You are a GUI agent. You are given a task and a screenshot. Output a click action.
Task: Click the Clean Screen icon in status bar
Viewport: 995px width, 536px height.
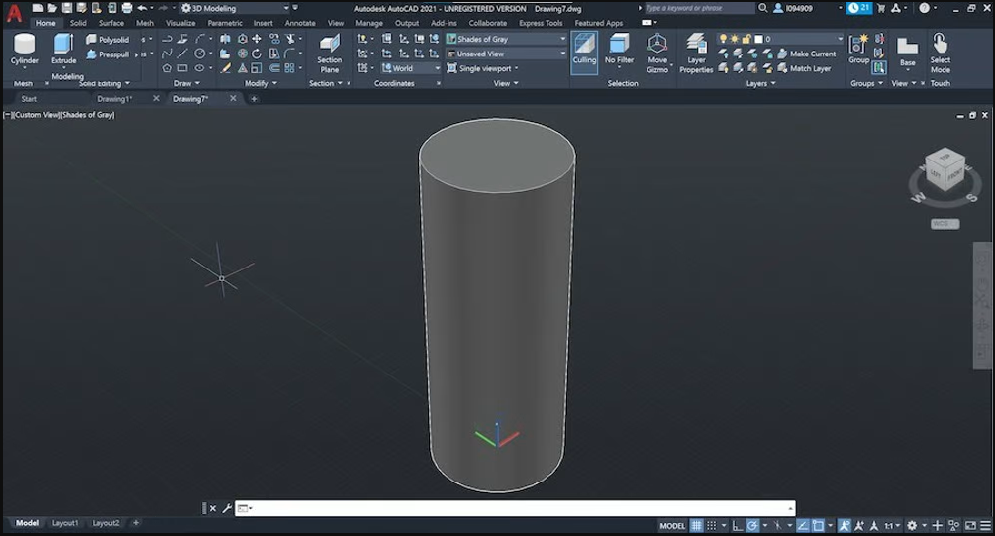[x=970, y=526]
